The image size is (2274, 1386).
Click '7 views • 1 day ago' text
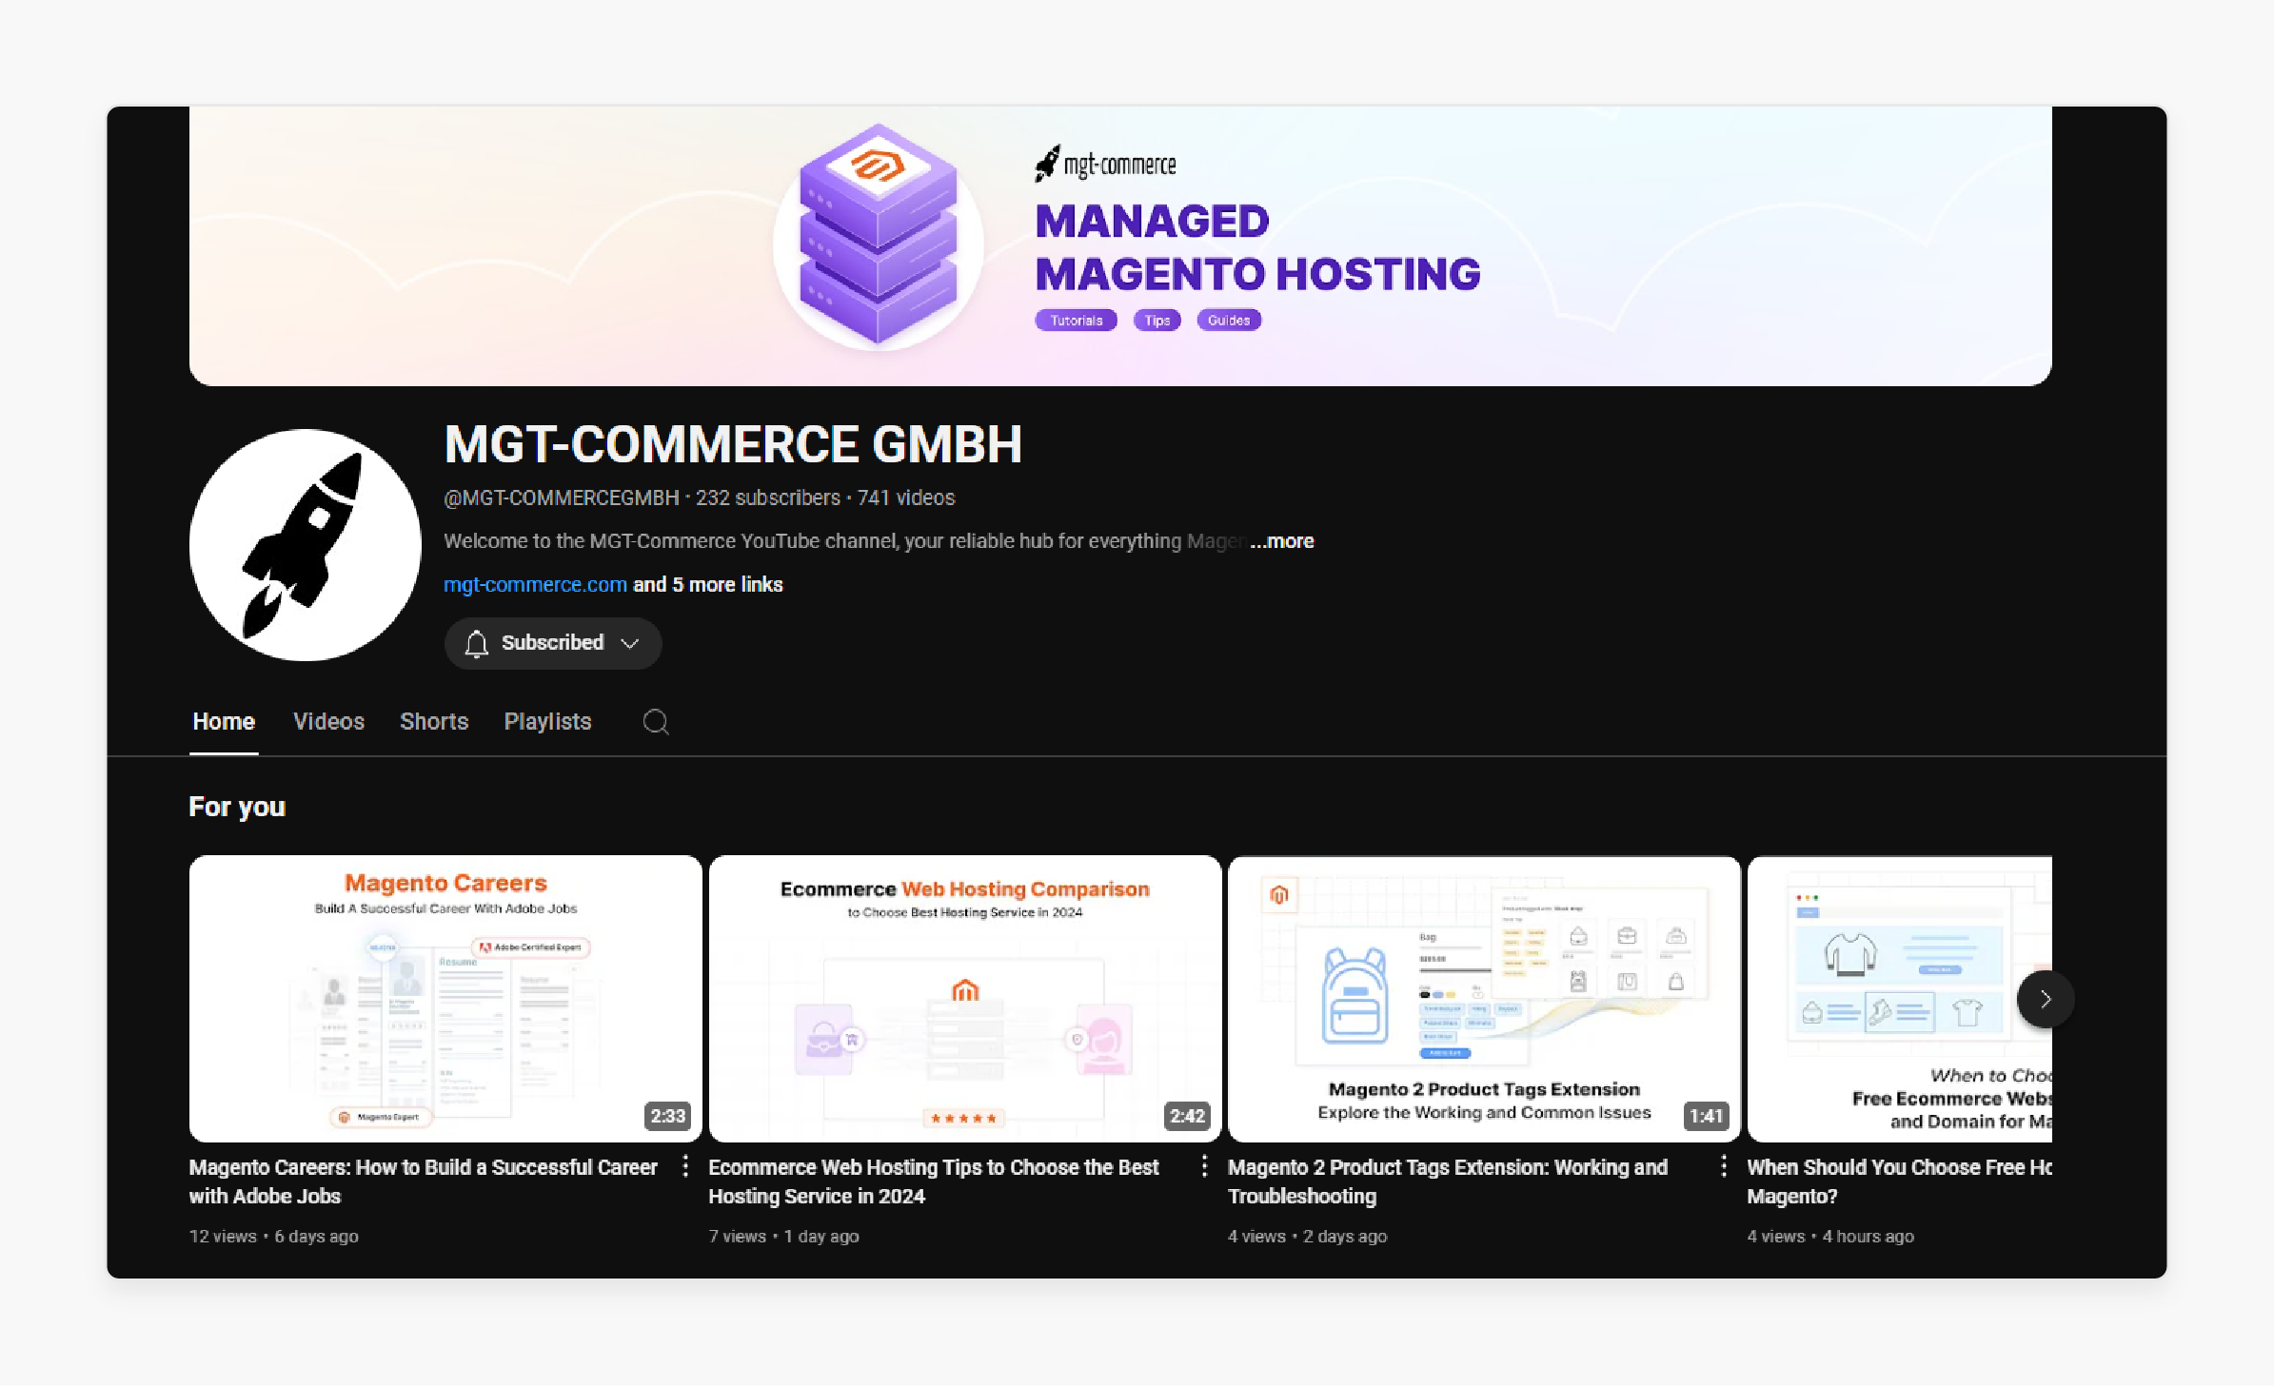(x=783, y=1237)
